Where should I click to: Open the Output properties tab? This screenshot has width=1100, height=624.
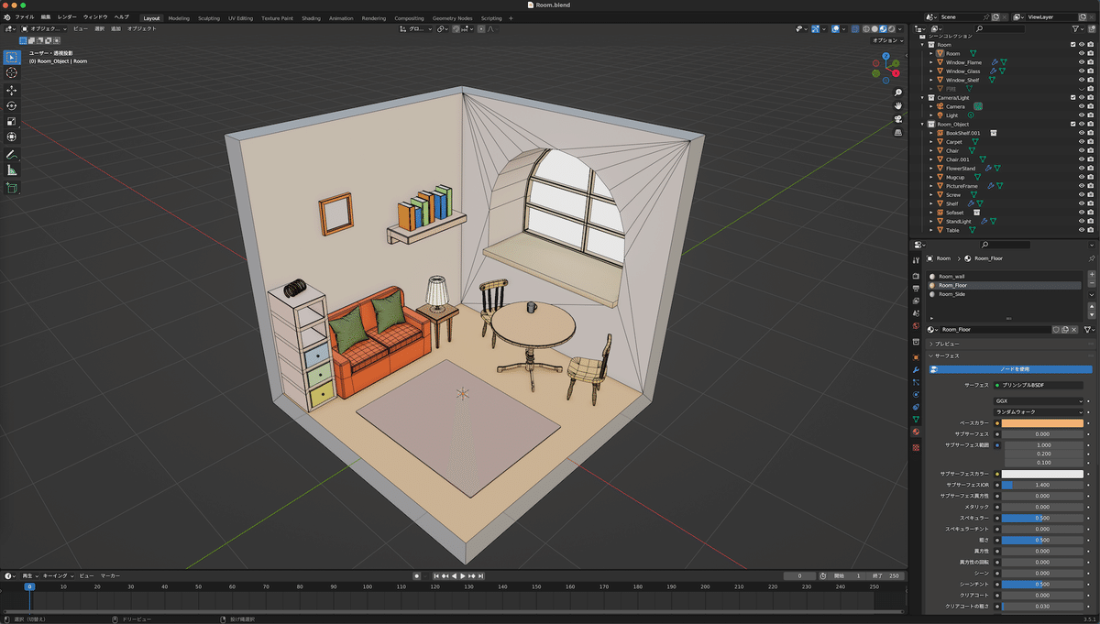916,288
